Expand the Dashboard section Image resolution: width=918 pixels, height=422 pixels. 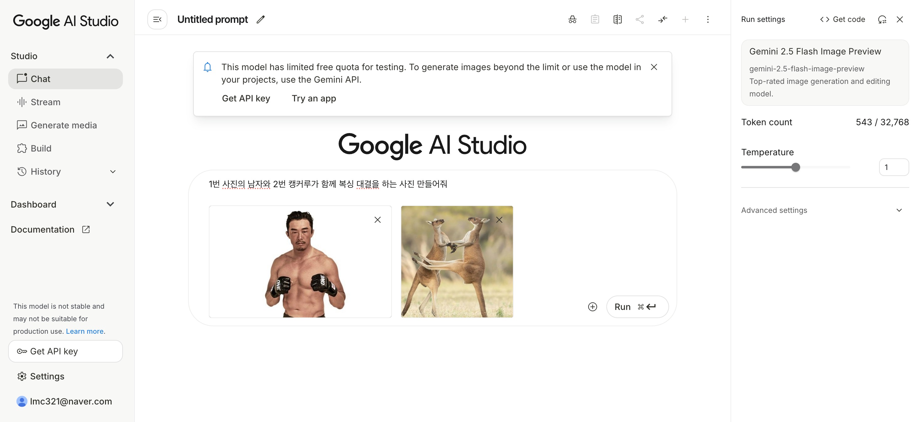click(x=110, y=205)
